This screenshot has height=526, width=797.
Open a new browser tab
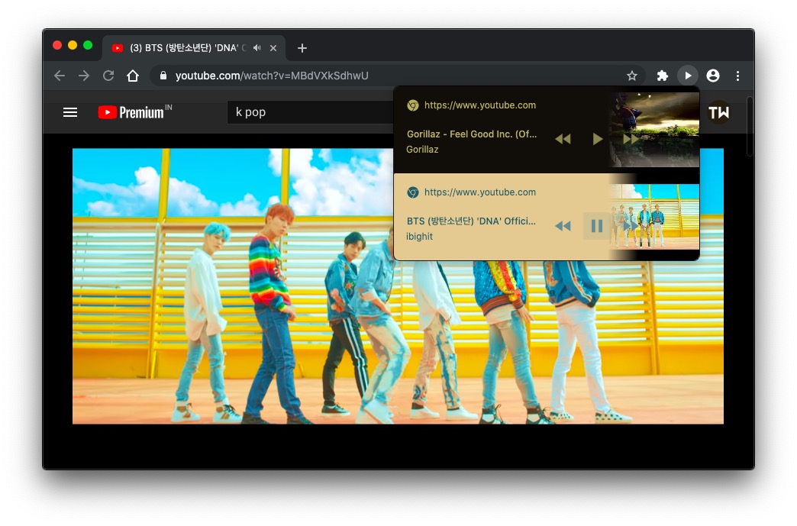coord(302,48)
